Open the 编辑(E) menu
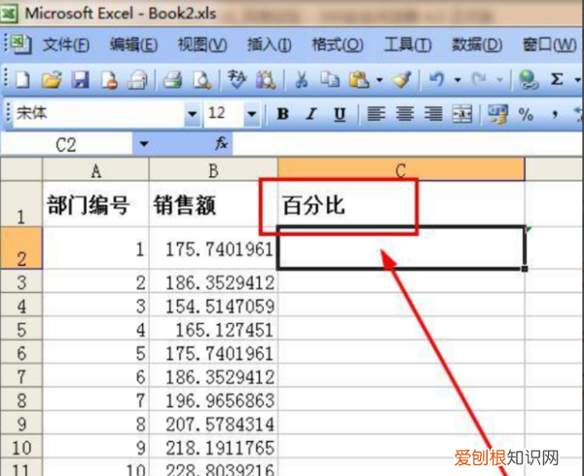The width and height of the screenshot is (584, 476). click(x=133, y=45)
